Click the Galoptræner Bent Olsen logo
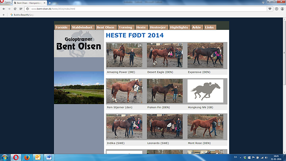Viewport: 286px width, 161px height. point(79,44)
